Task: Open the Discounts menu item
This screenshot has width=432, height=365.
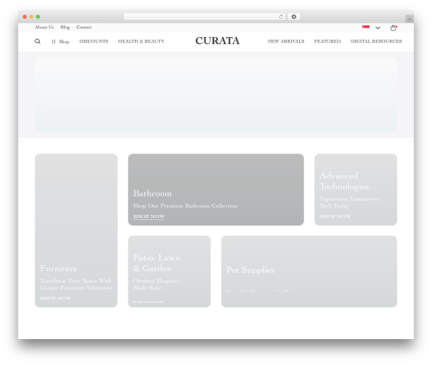Action: pos(93,41)
